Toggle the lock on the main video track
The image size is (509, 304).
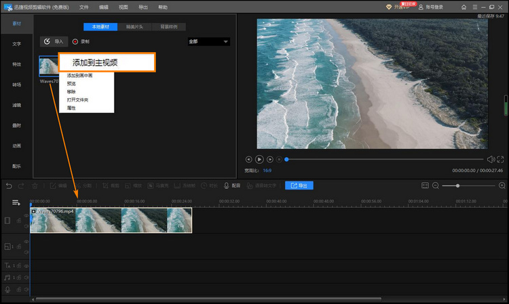tap(19, 221)
